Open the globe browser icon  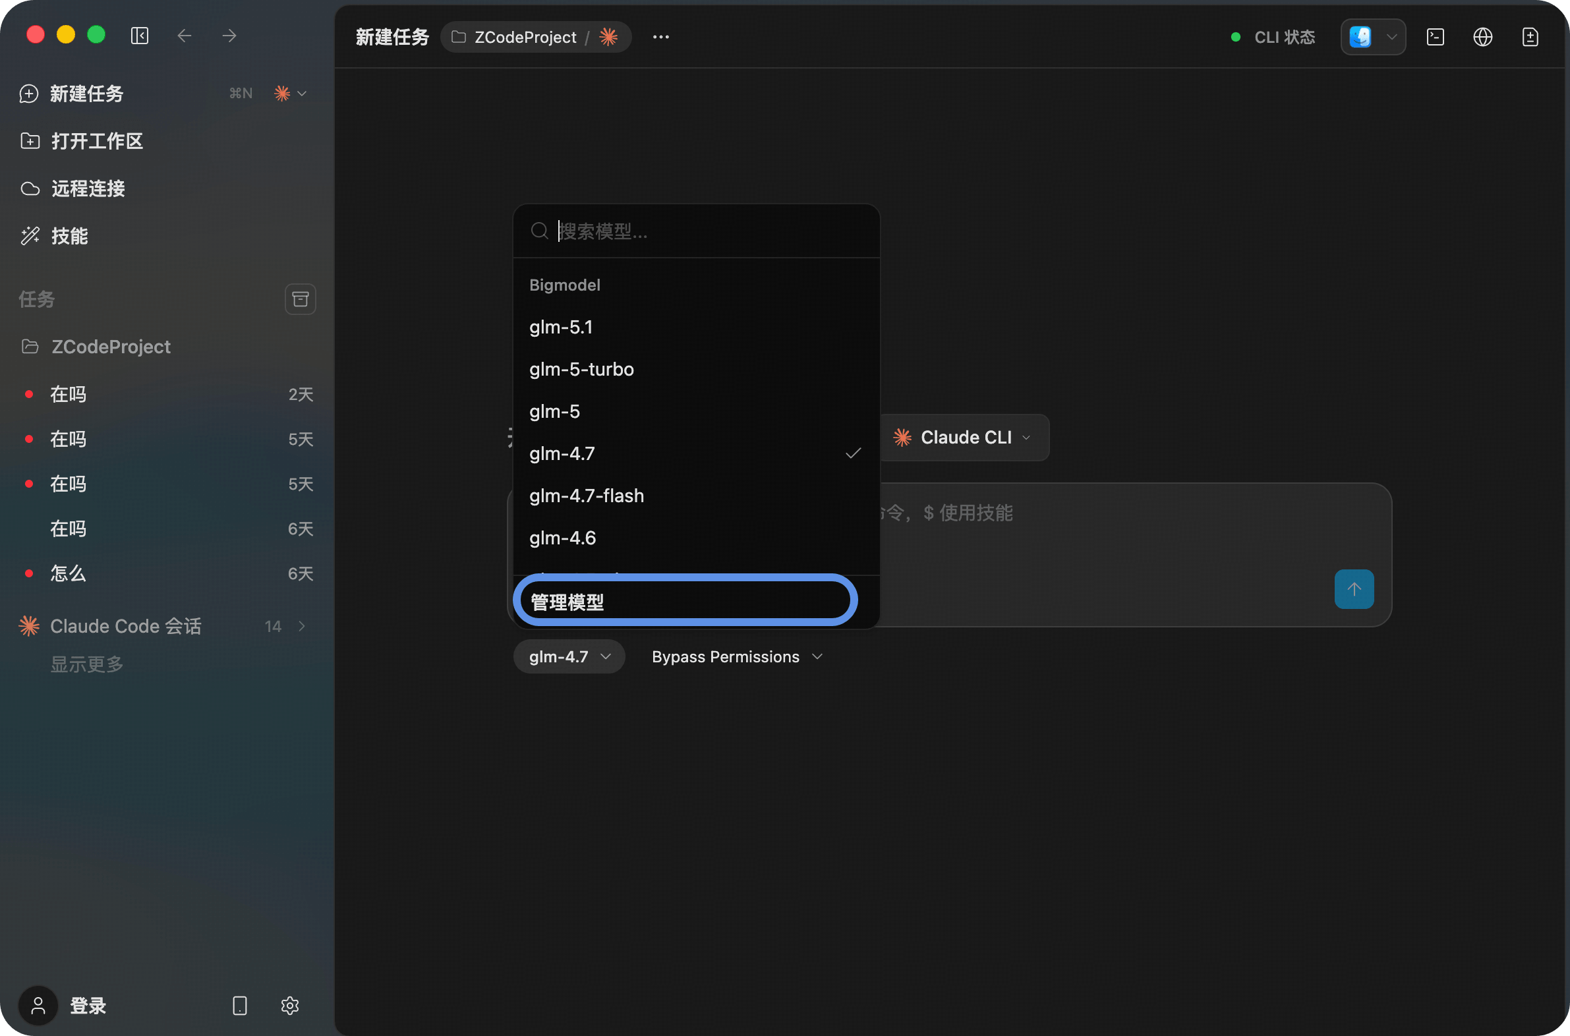point(1483,37)
